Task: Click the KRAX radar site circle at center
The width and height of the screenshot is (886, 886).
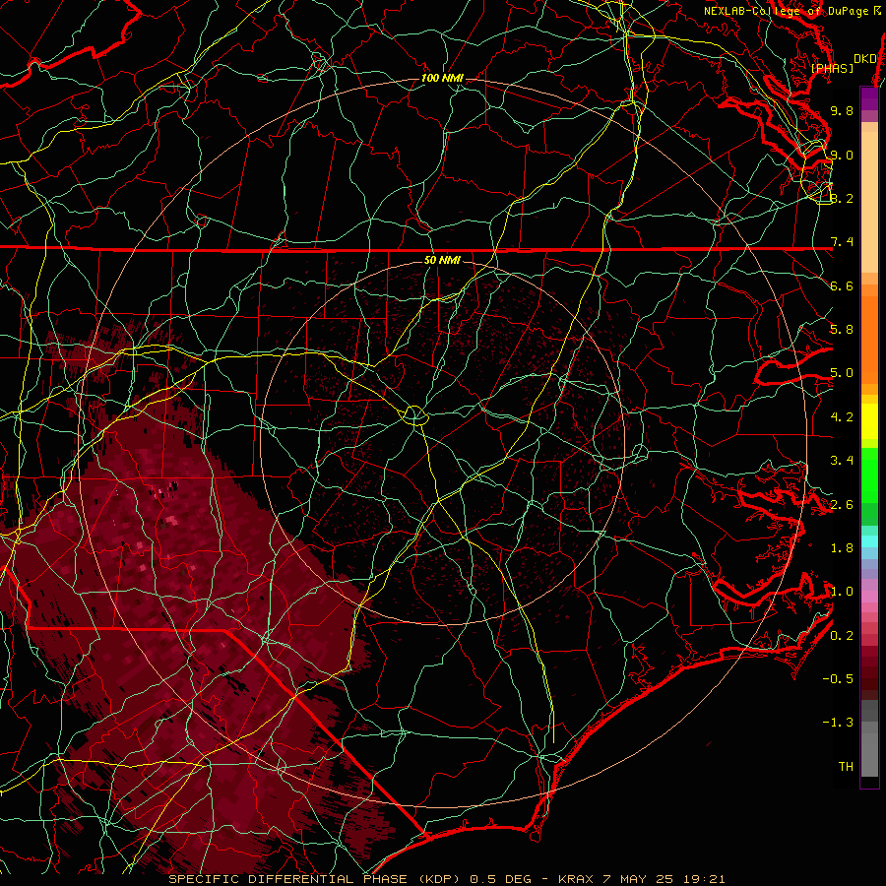Action: (414, 415)
